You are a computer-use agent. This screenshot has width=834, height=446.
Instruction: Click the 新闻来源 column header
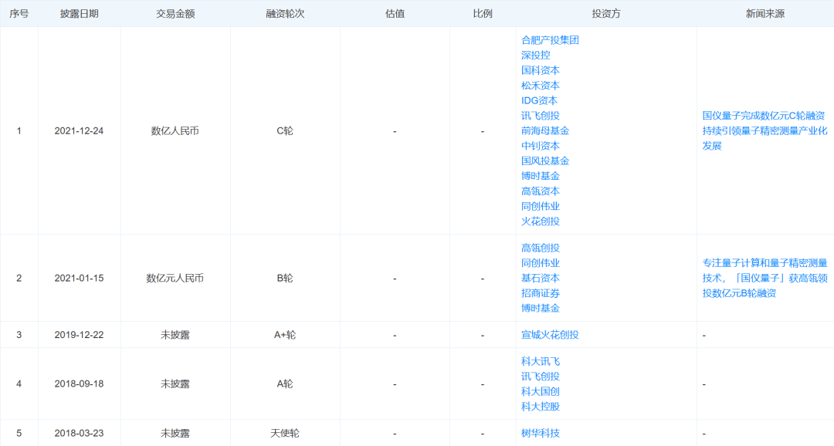click(x=764, y=14)
